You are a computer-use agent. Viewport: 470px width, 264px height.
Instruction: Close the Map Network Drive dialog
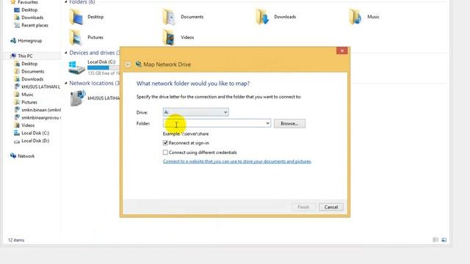click(x=342, y=51)
